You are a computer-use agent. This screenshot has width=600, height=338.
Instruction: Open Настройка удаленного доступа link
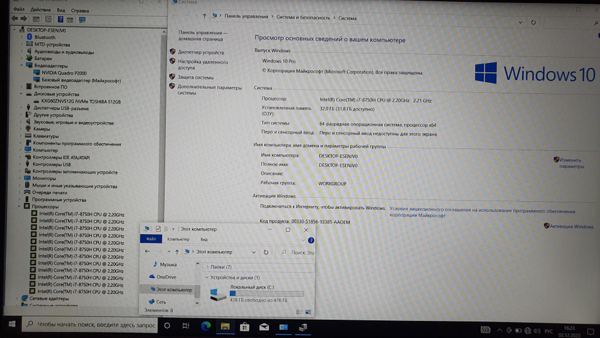pyautogui.click(x=203, y=65)
